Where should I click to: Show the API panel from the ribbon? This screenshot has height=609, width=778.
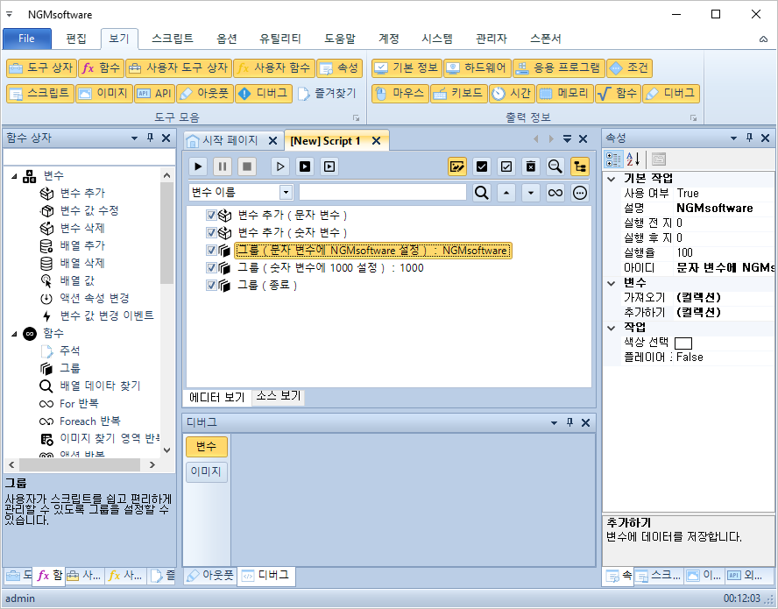[x=154, y=93]
